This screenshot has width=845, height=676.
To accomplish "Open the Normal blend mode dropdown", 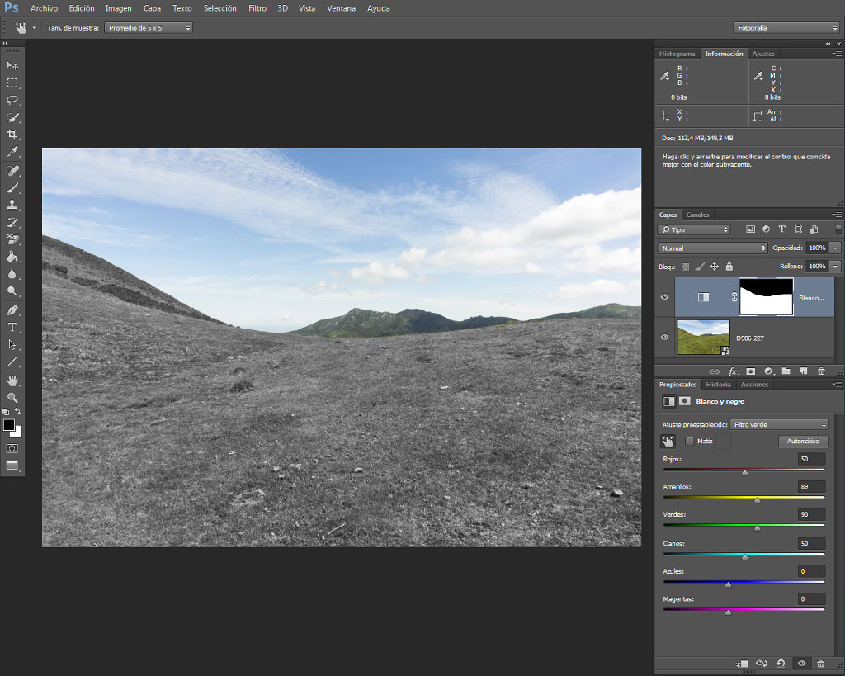I will point(712,248).
